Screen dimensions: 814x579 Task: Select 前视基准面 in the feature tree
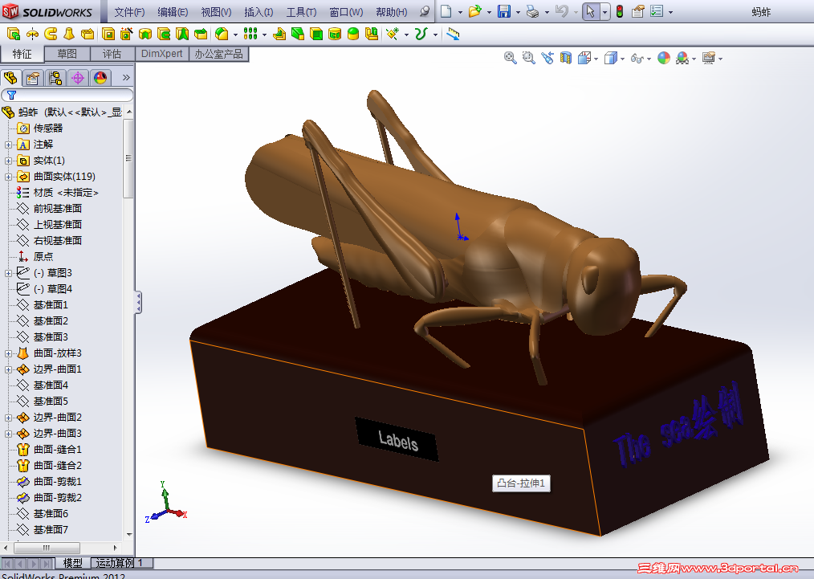click(58, 208)
